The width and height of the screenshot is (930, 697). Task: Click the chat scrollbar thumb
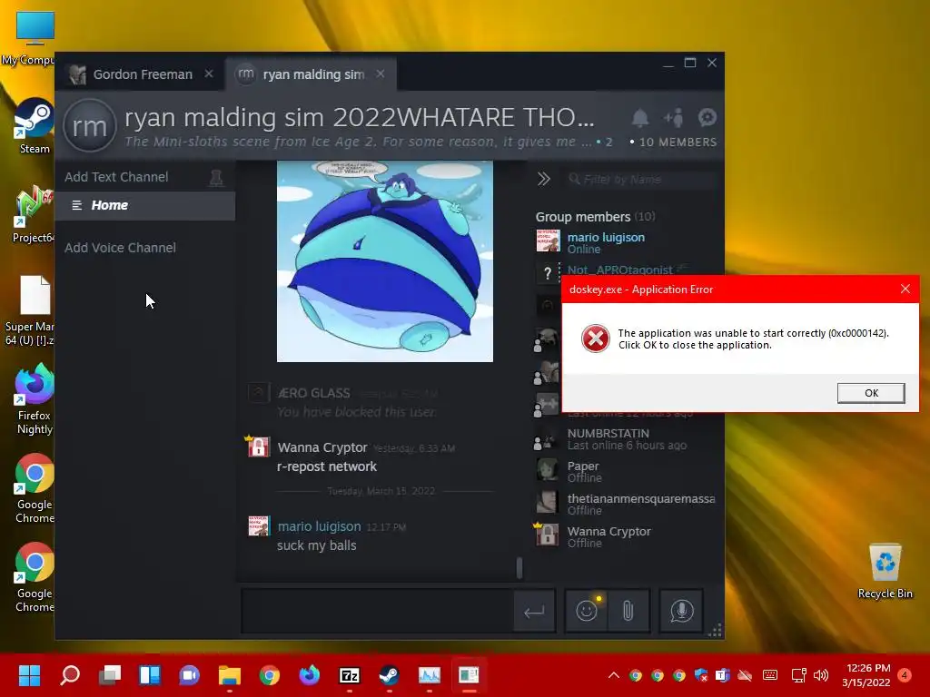[519, 567]
